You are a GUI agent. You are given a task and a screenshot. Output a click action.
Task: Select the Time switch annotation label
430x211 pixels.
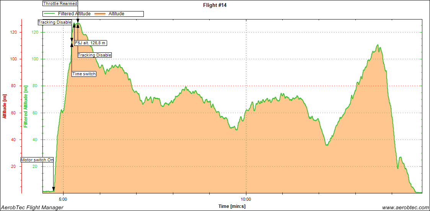click(84, 74)
